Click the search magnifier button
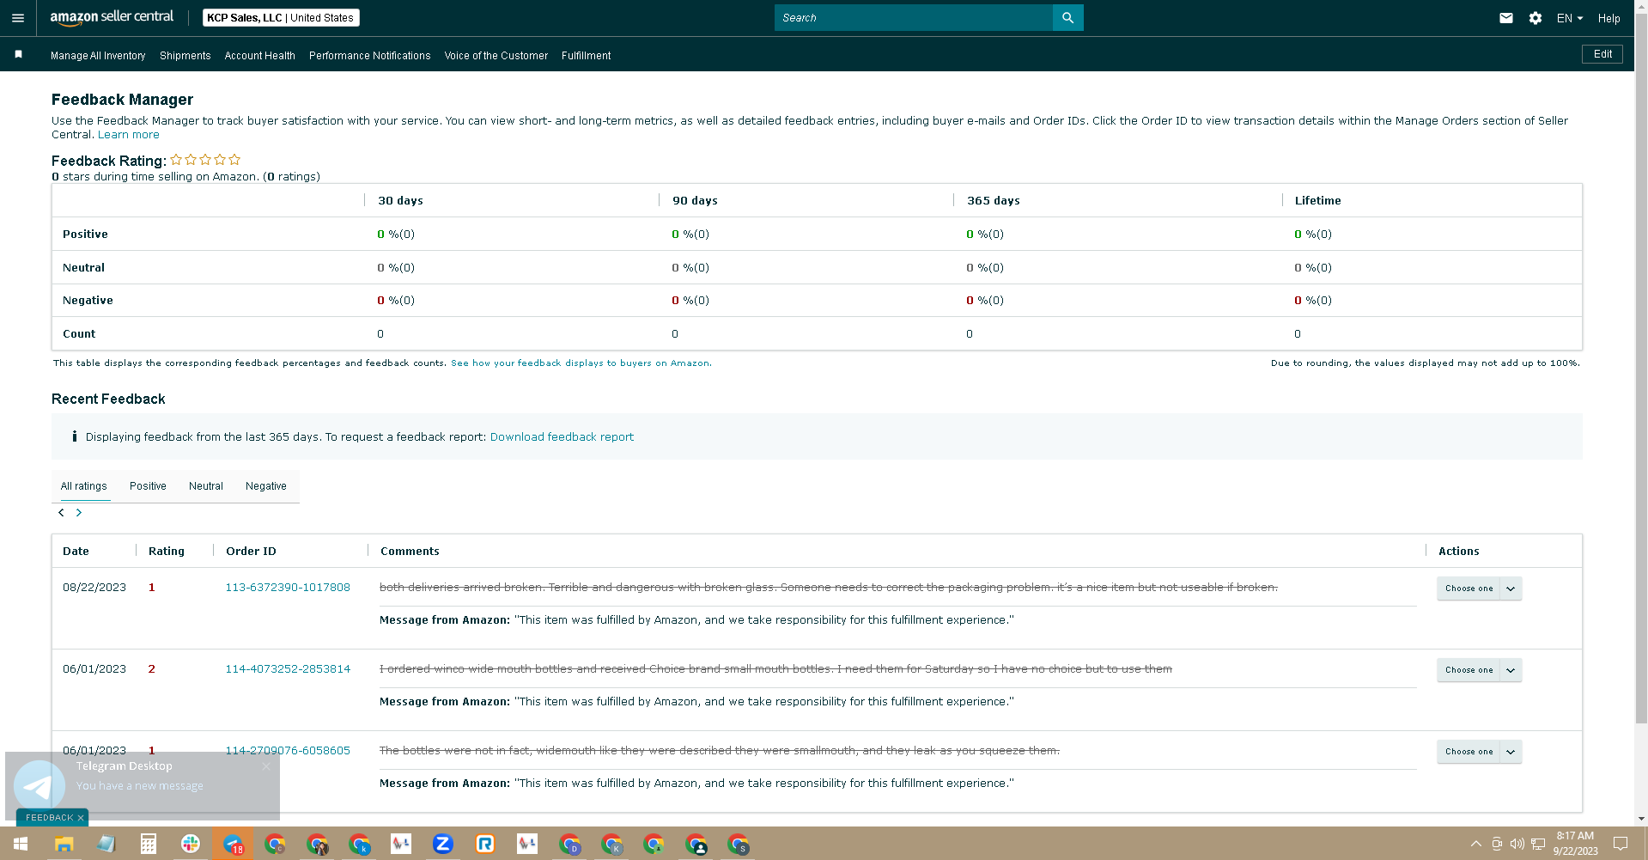Image resolution: width=1648 pixels, height=860 pixels. click(x=1067, y=17)
